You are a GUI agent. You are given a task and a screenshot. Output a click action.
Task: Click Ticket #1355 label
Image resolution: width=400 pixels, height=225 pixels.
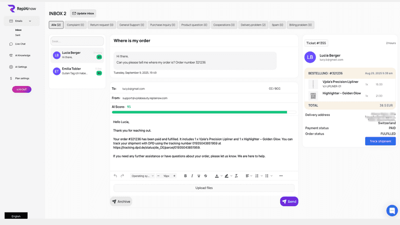coord(316,43)
